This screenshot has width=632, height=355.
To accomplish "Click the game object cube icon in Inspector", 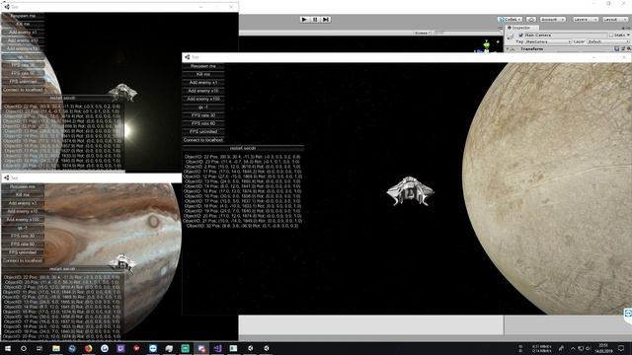I will pos(511,36).
